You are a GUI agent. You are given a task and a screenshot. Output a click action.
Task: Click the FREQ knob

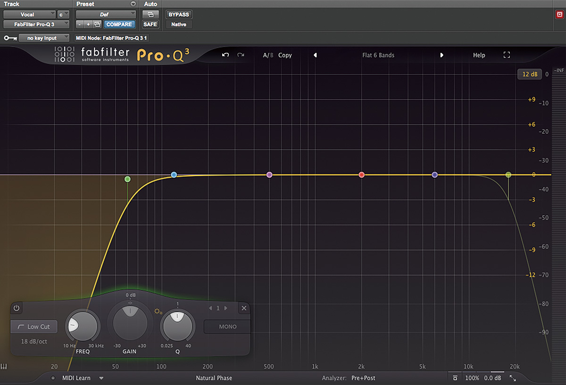(82, 326)
